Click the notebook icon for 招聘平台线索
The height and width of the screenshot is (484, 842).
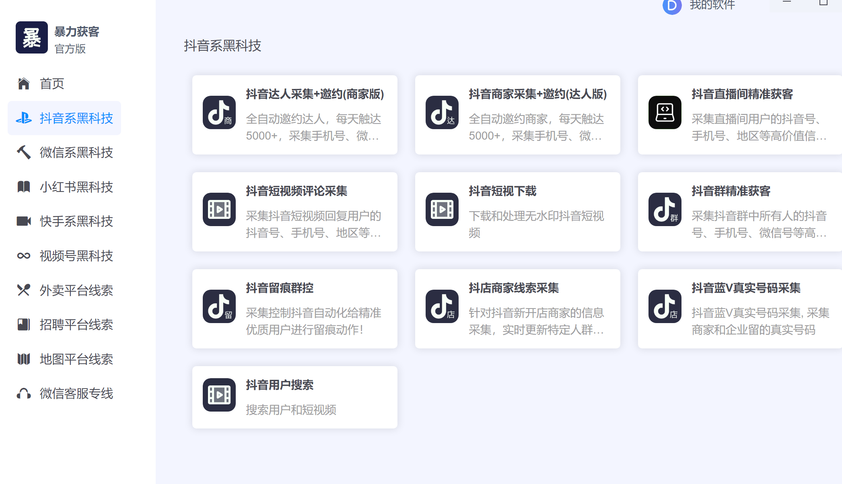point(24,325)
